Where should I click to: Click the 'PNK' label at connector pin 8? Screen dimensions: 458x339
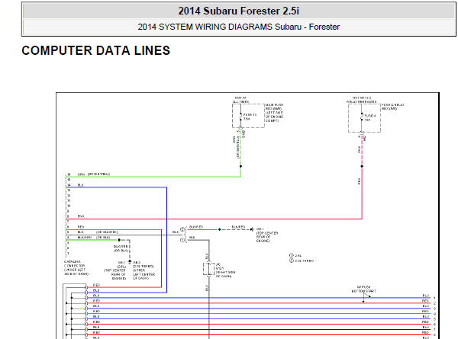click(x=81, y=216)
